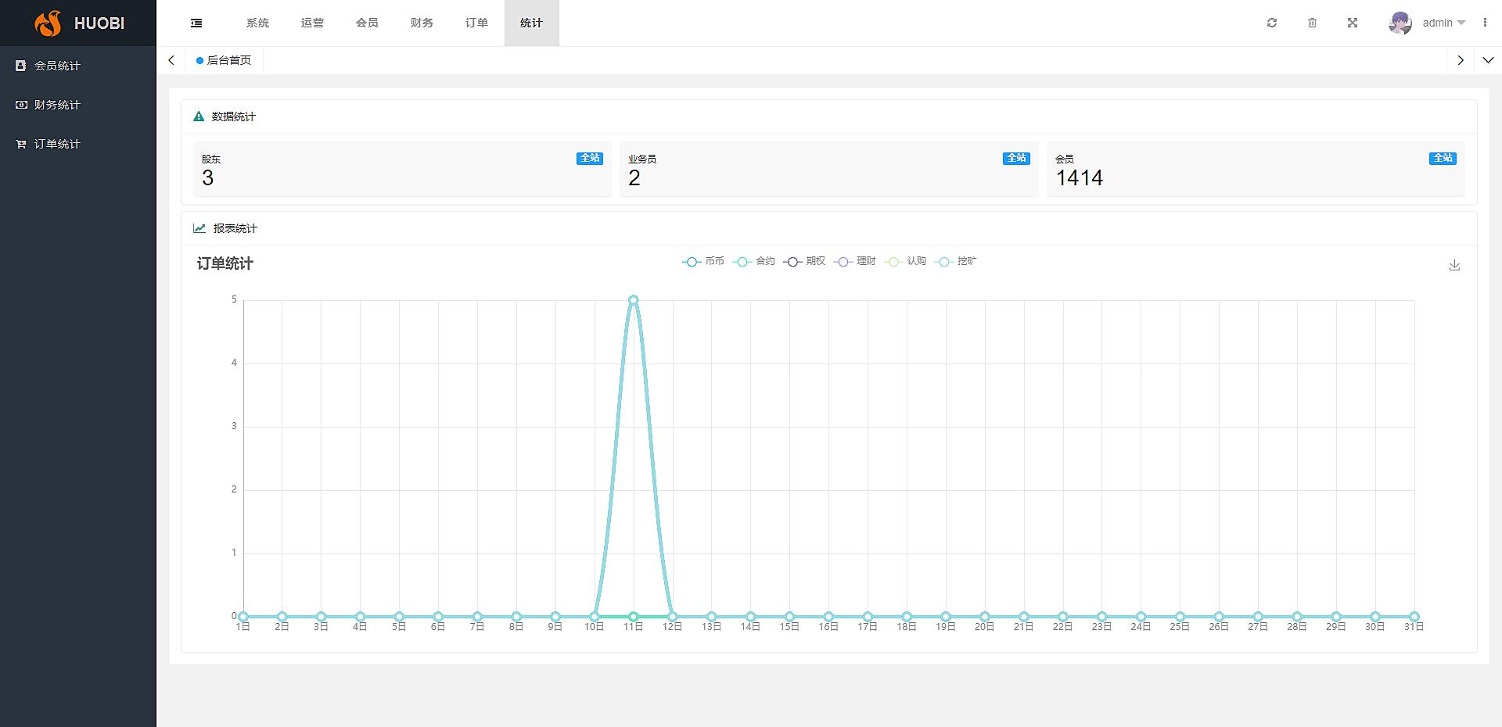Screen dimensions: 1502x727
Task: Open the admin user dropdown
Action: [1443, 23]
